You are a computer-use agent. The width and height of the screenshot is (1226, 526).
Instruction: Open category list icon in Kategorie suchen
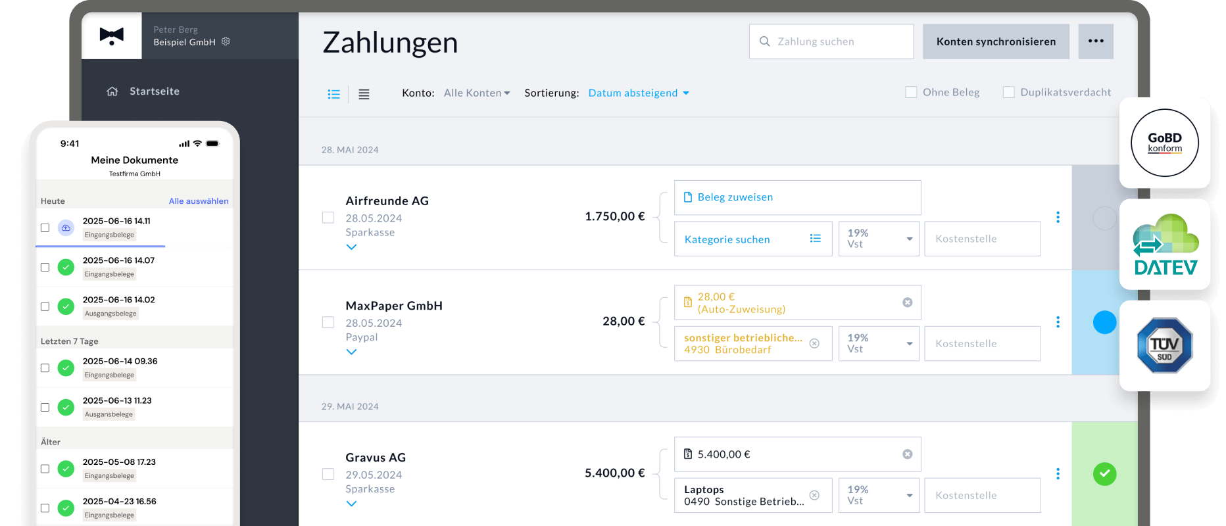[x=816, y=239]
